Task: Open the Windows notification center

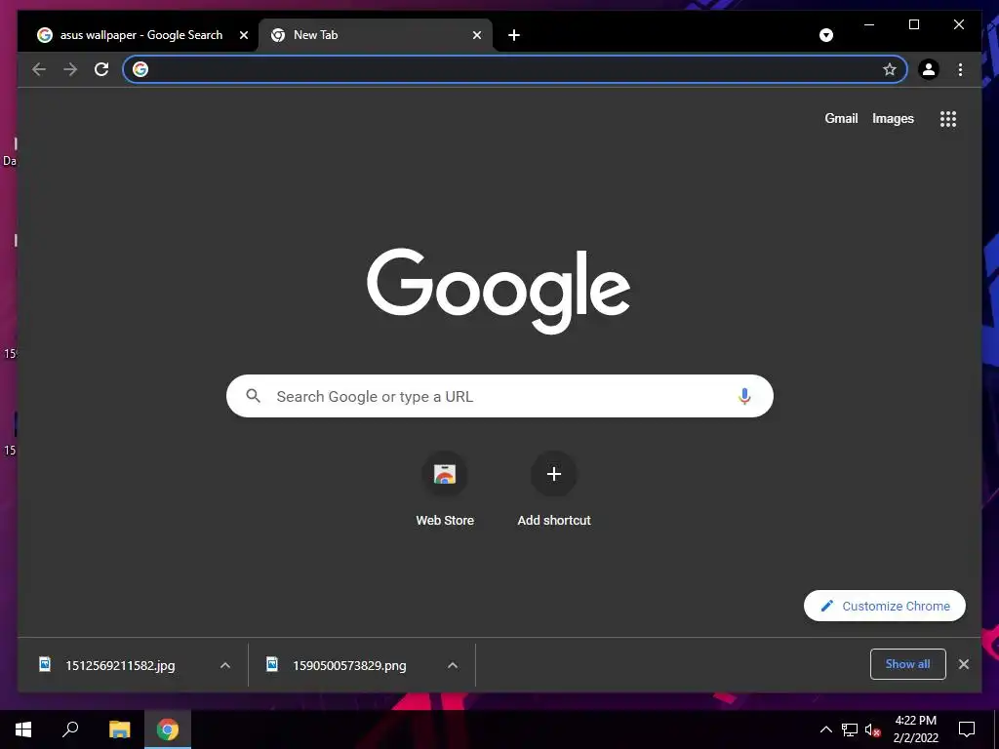Action: (x=967, y=729)
